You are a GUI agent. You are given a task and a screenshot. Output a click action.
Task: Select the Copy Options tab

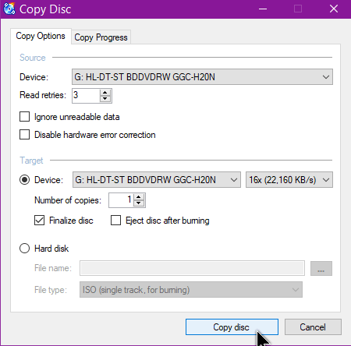point(41,36)
